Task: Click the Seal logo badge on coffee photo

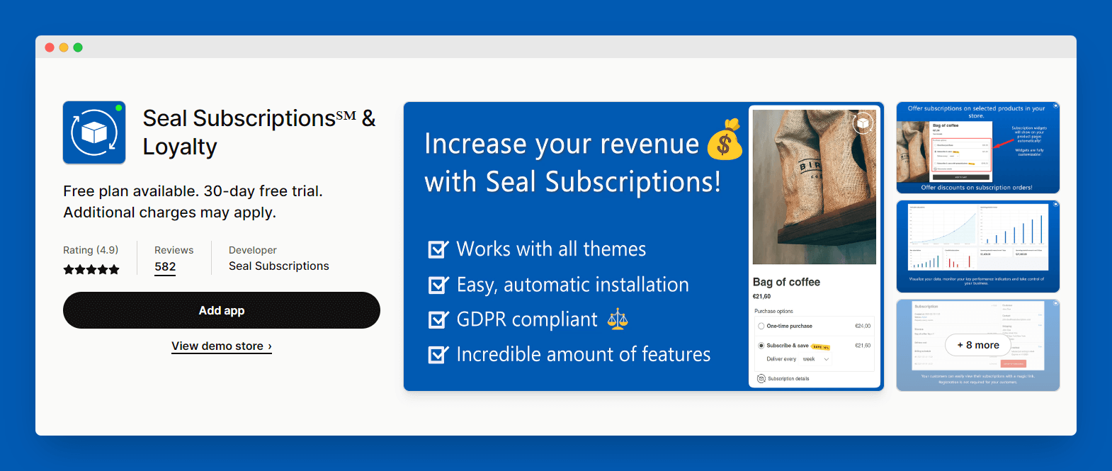Action: pos(862,124)
